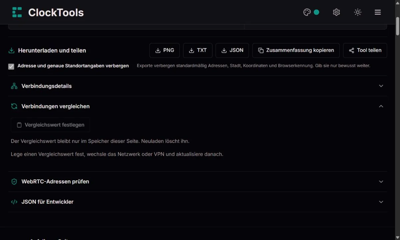Expand the WebRTC-Adressen prüfen section
The image size is (400, 240).
coord(198,182)
